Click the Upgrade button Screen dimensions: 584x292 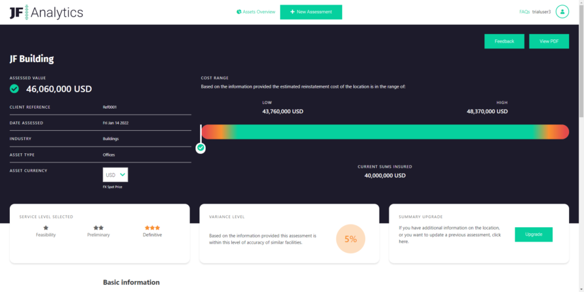point(534,234)
